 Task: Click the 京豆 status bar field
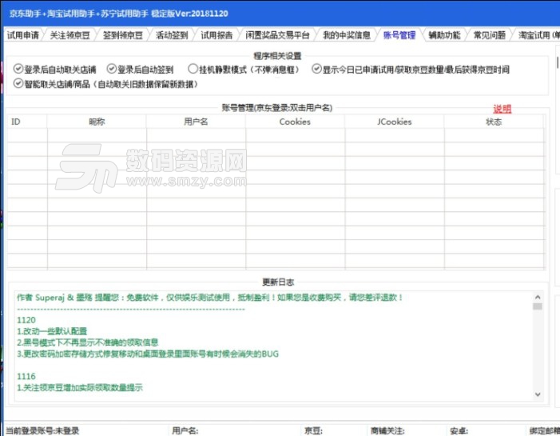[x=313, y=430]
